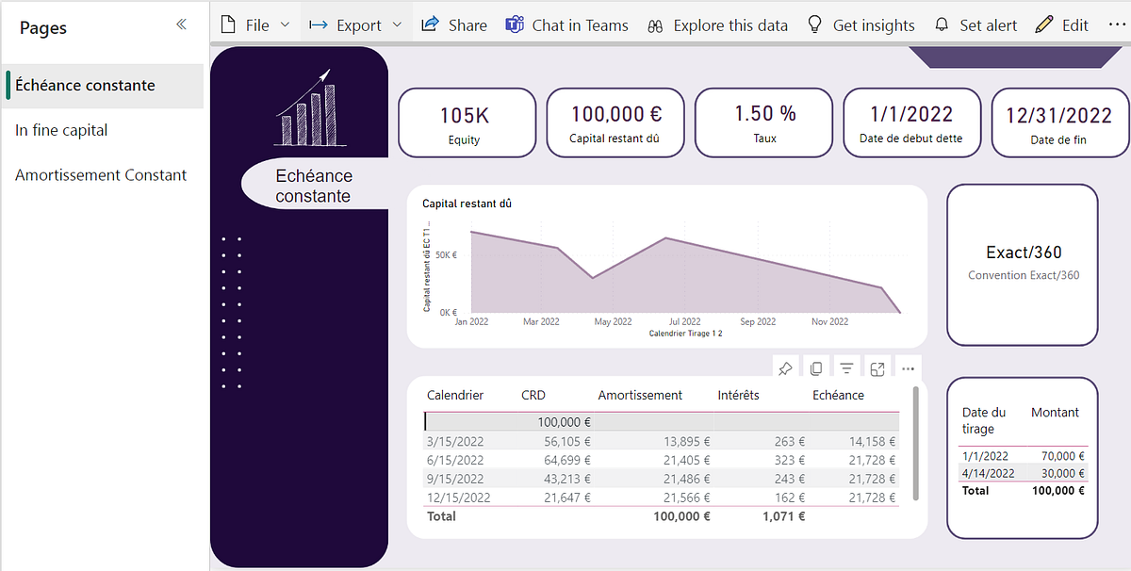Click the Explore this data binoculars icon
1131x571 pixels.
click(655, 25)
